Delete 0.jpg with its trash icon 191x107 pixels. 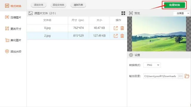click(122, 28)
